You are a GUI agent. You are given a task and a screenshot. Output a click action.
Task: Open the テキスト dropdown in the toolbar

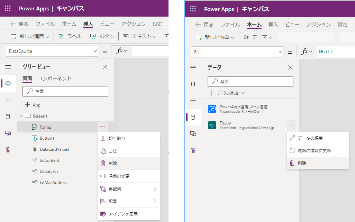coord(139,36)
